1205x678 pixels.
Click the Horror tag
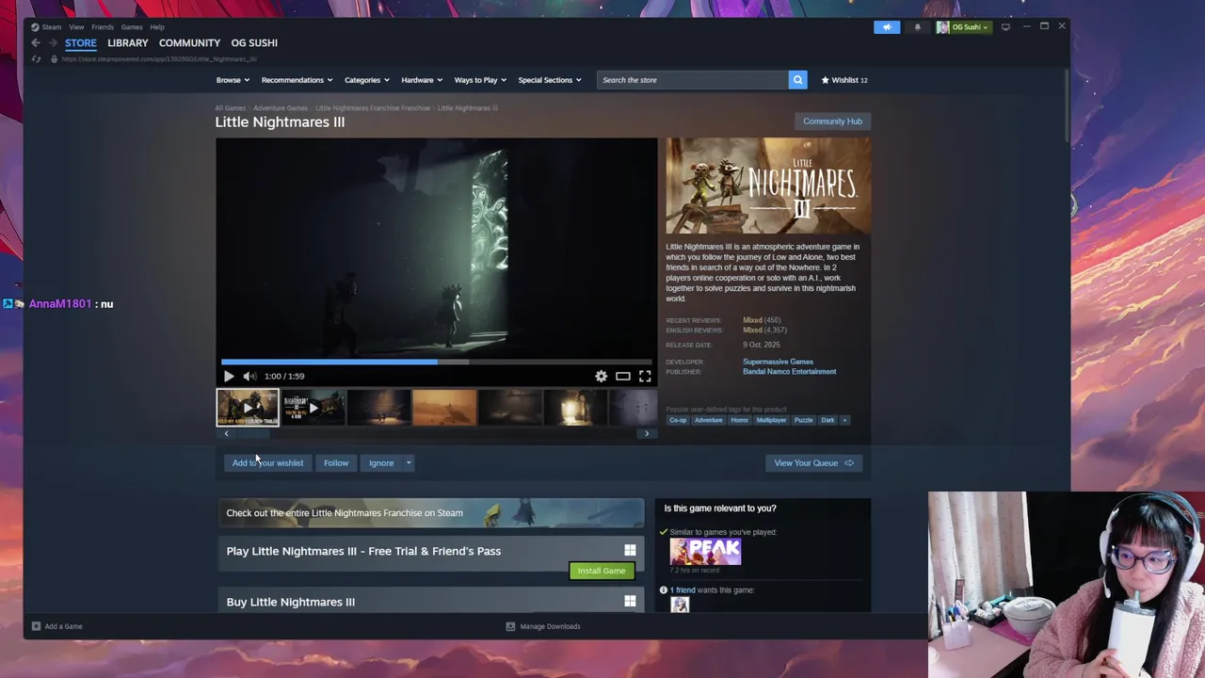[740, 420]
